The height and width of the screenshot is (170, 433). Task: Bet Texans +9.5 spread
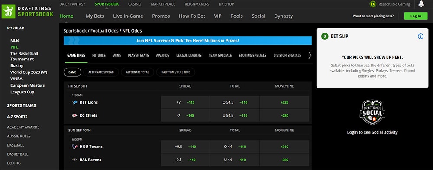[185, 147]
